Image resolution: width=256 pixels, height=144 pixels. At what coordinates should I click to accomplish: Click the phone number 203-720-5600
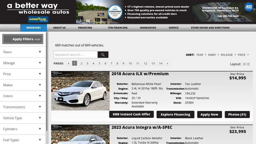[231, 16]
